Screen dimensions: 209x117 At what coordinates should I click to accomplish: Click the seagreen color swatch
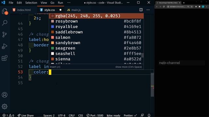[x=53, y=48]
